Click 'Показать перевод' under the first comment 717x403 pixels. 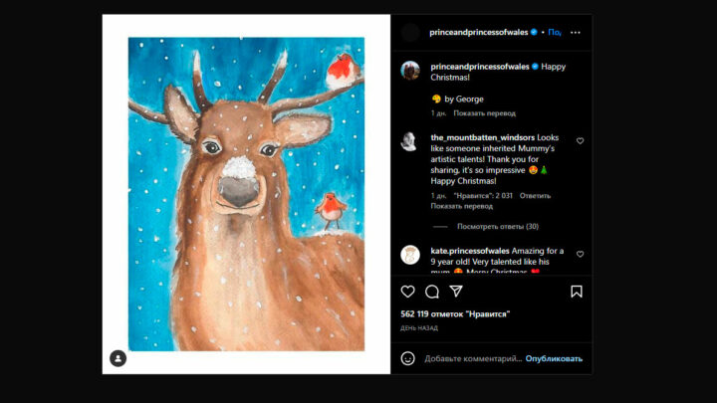point(461,206)
